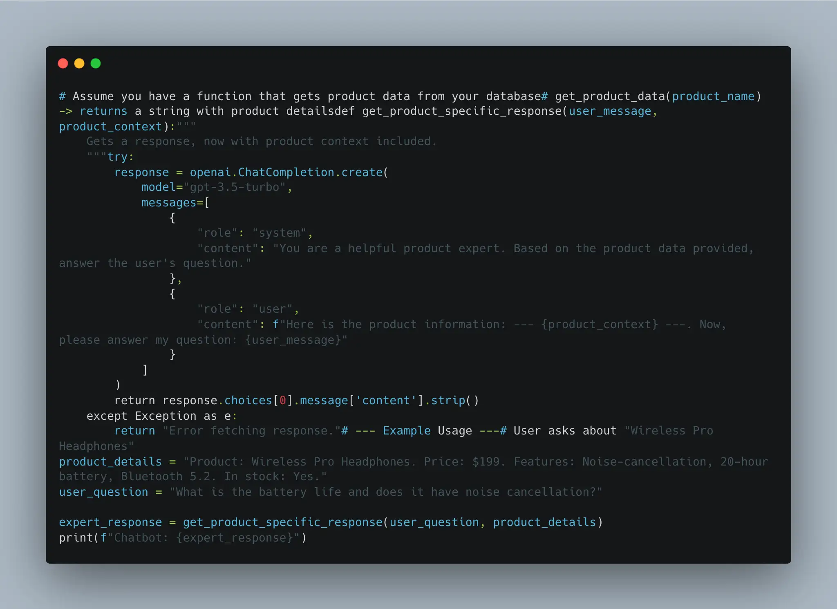Click the "Error fetching response." string
The width and height of the screenshot is (837, 609).
point(252,431)
